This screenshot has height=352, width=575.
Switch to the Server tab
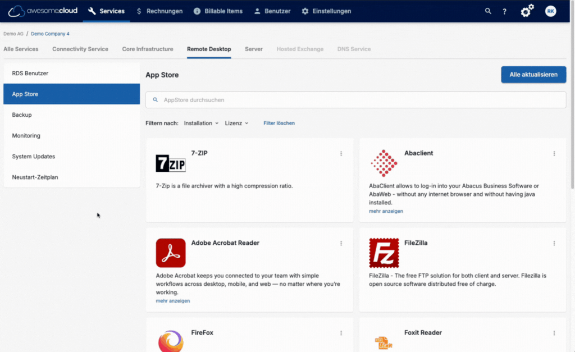pyautogui.click(x=254, y=49)
